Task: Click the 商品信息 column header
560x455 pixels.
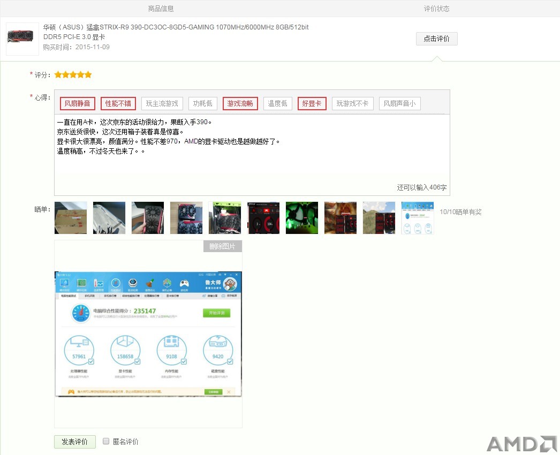Action: tap(161, 9)
